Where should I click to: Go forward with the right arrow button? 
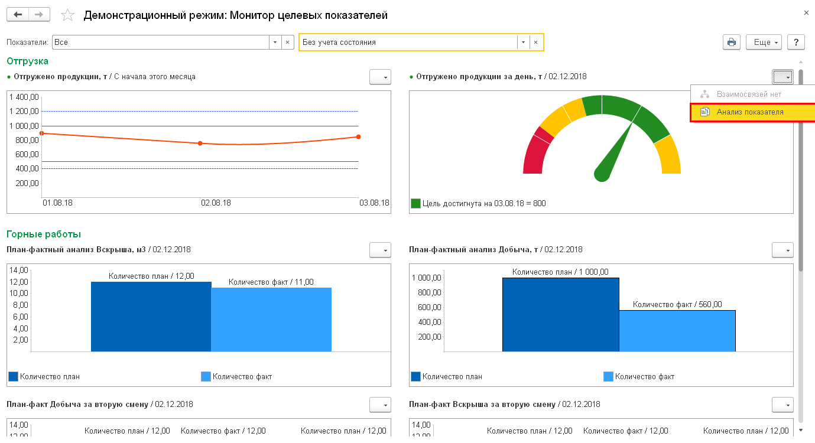pyautogui.click(x=39, y=15)
